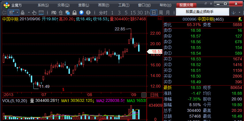The width and height of the screenshot is (244, 121).
Task: Click the 买③ price 18.51 row
Action: (203, 70)
